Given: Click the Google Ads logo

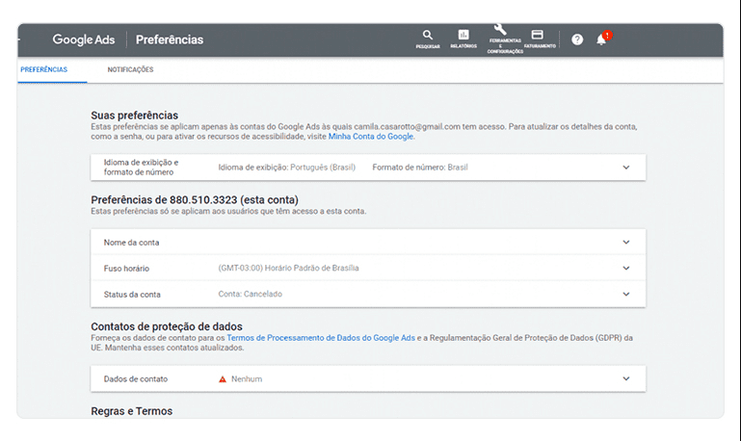Looking at the screenshot, I should pos(84,39).
